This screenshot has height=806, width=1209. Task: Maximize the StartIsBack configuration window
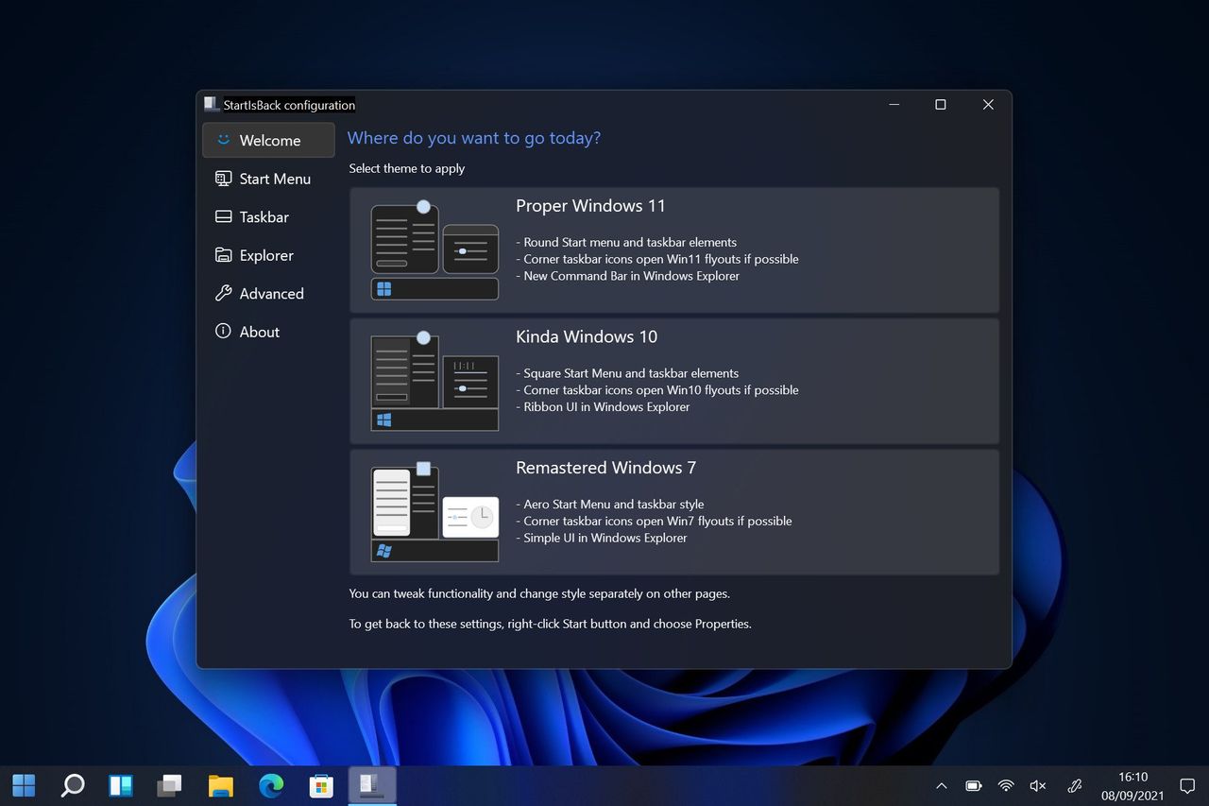[x=941, y=105]
